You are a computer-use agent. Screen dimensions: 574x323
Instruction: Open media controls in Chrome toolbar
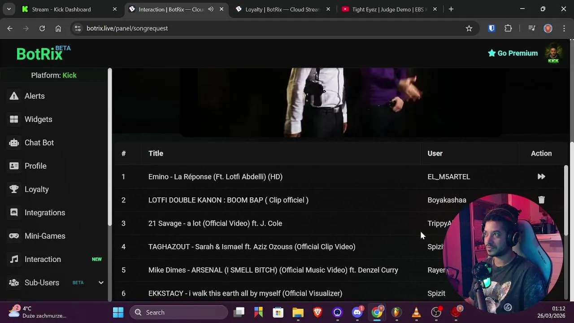point(532,28)
